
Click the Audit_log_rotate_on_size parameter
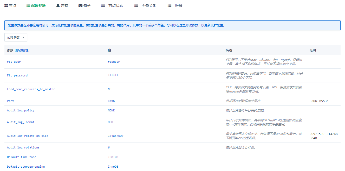coord(28,136)
